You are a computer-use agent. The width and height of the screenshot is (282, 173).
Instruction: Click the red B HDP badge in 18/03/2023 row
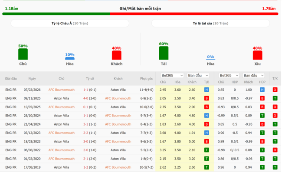point(262,141)
